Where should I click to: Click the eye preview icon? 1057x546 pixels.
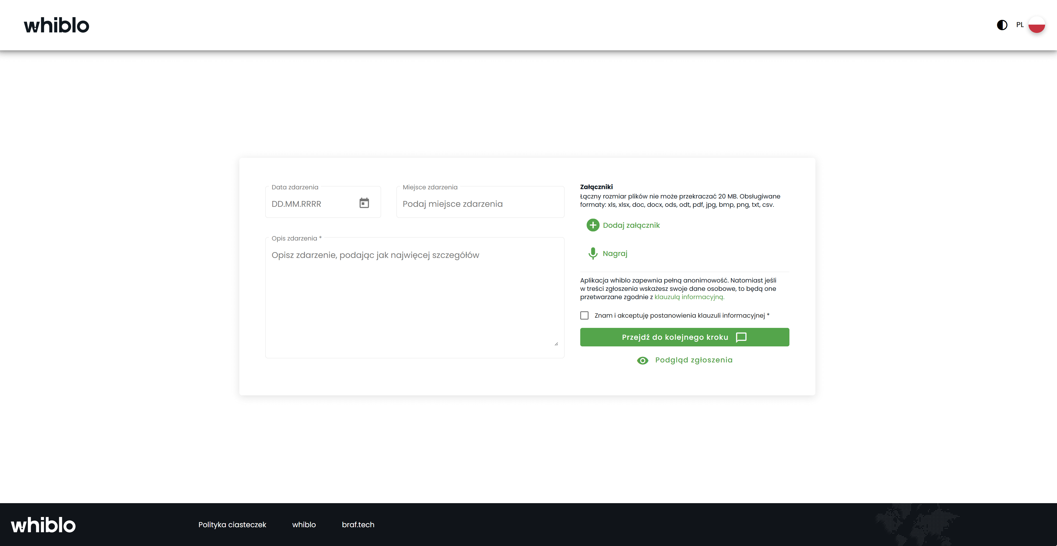tap(643, 360)
